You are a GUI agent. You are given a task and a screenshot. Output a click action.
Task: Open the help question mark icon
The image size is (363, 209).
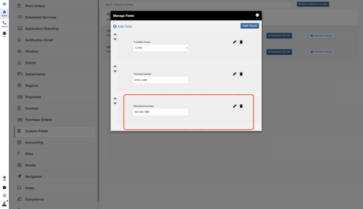(x=4, y=187)
